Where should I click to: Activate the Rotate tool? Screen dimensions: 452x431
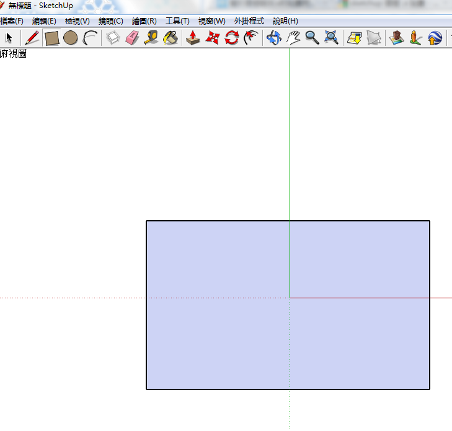tap(232, 38)
